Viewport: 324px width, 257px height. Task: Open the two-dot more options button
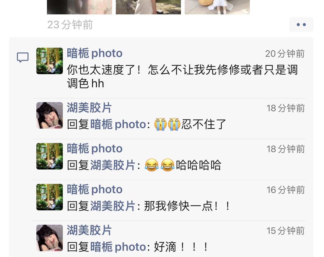pos(301,24)
